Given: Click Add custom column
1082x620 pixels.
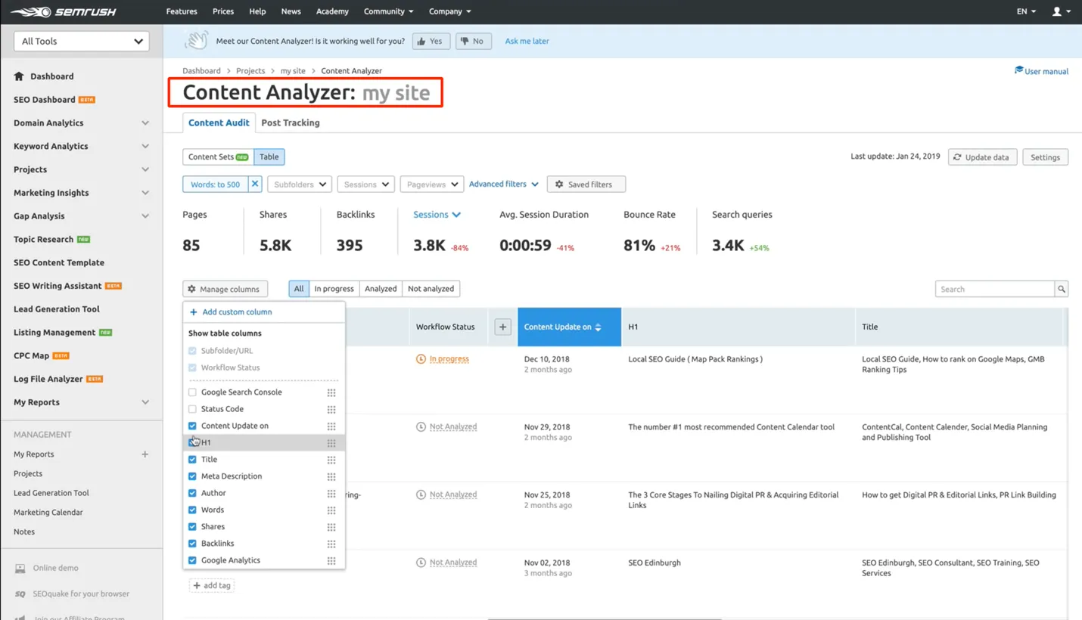Looking at the screenshot, I should tap(231, 312).
